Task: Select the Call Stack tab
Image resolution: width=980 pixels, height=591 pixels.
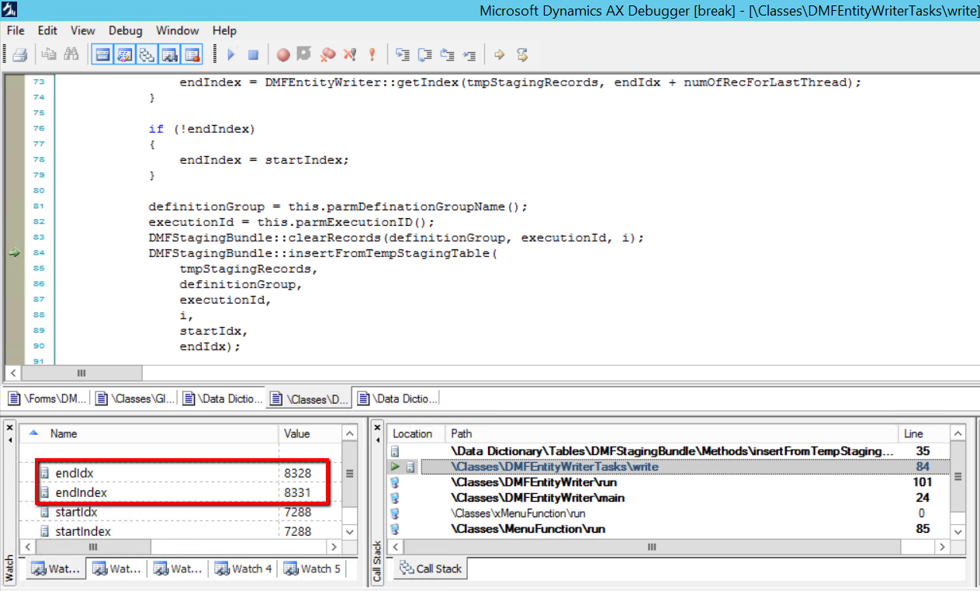Action: pyautogui.click(x=431, y=568)
